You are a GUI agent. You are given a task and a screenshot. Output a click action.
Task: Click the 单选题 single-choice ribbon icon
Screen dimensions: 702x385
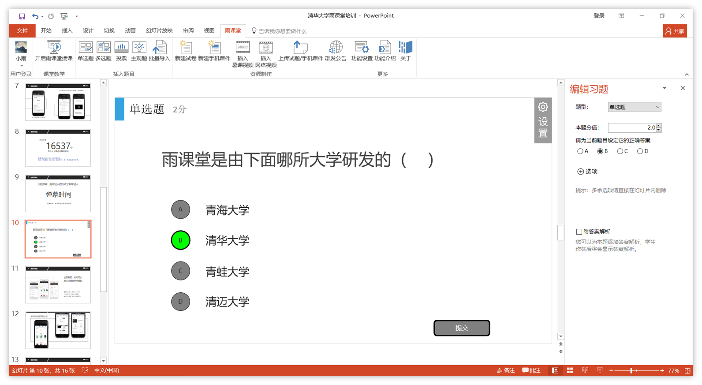[x=86, y=51]
